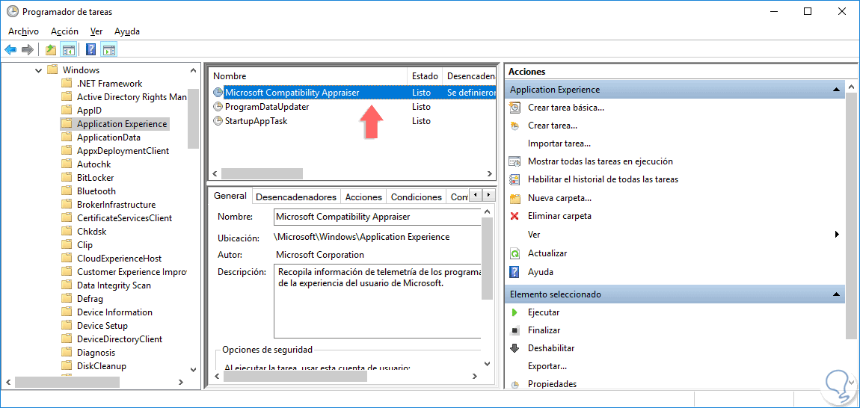Click the Deshabilitar action label

coord(550,348)
